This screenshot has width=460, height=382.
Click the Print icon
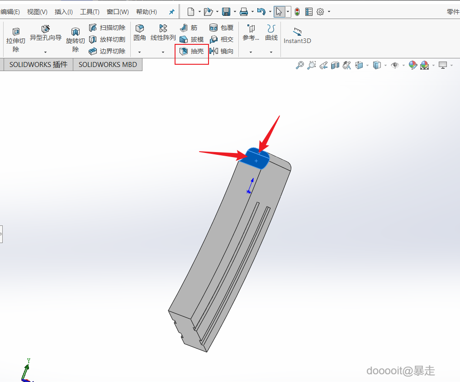tap(243, 12)
